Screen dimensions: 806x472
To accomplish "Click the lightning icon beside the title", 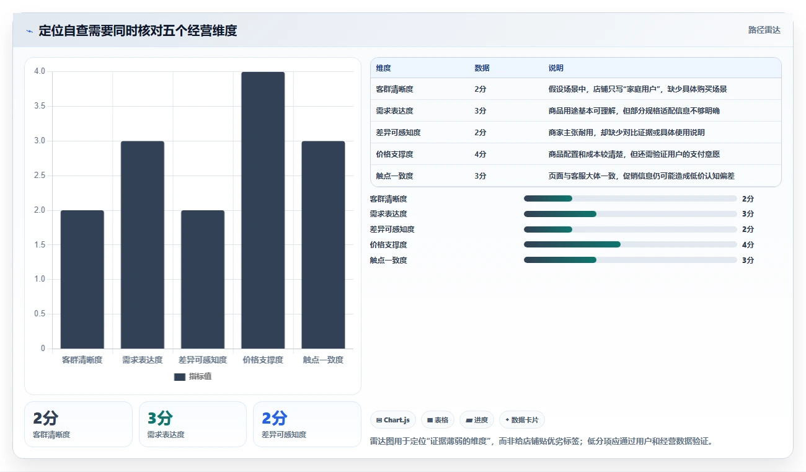I will pos(29,31).
